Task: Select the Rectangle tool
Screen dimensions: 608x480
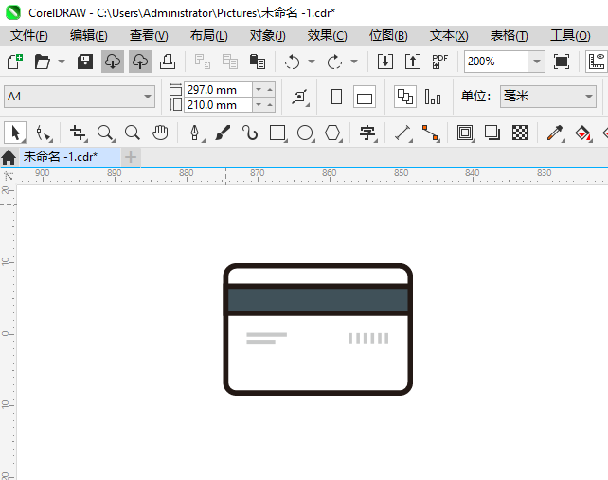Action: (x=278, y=133)
